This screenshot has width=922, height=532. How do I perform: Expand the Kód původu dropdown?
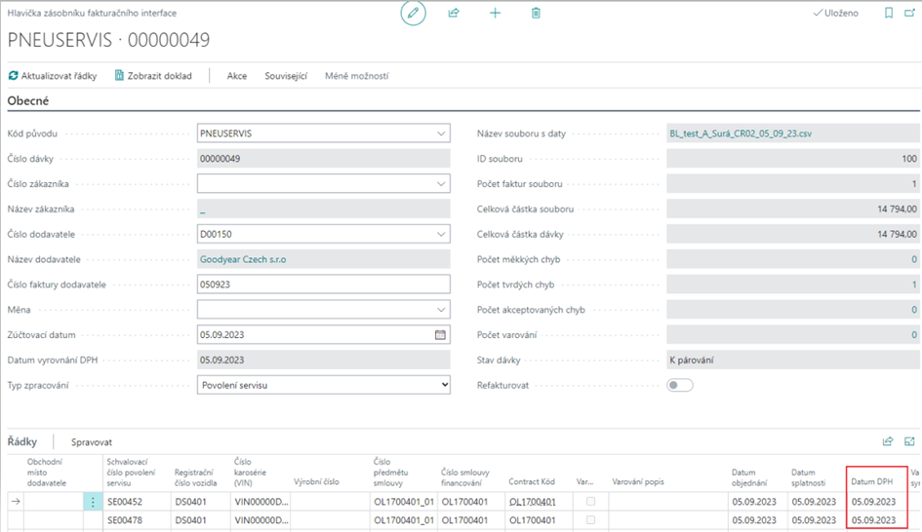(x=440, y=133)
